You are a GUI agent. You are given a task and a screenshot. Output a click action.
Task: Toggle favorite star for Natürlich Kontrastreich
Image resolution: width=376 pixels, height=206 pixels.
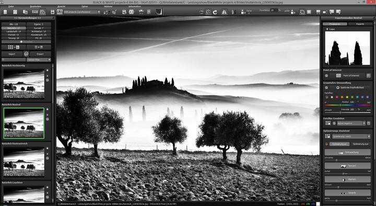47,148
